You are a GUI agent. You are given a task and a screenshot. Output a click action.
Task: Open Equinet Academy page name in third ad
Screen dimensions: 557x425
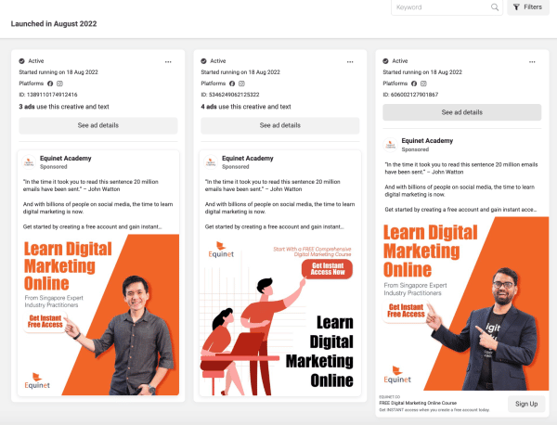(x=427, y=141)
